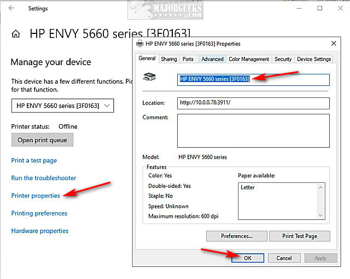Screen dimensions: 350x279
Task: Maximize the Settings window
Action: [x=319, y=8]
